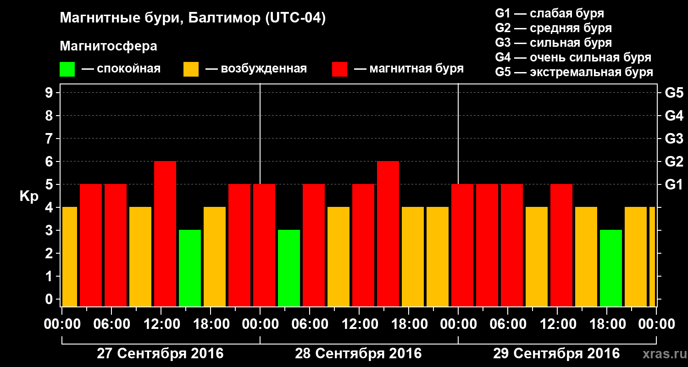Click the '18:00' time label under 29 Сентября
This screenshot has width=688, height=367.
[607, 324]
